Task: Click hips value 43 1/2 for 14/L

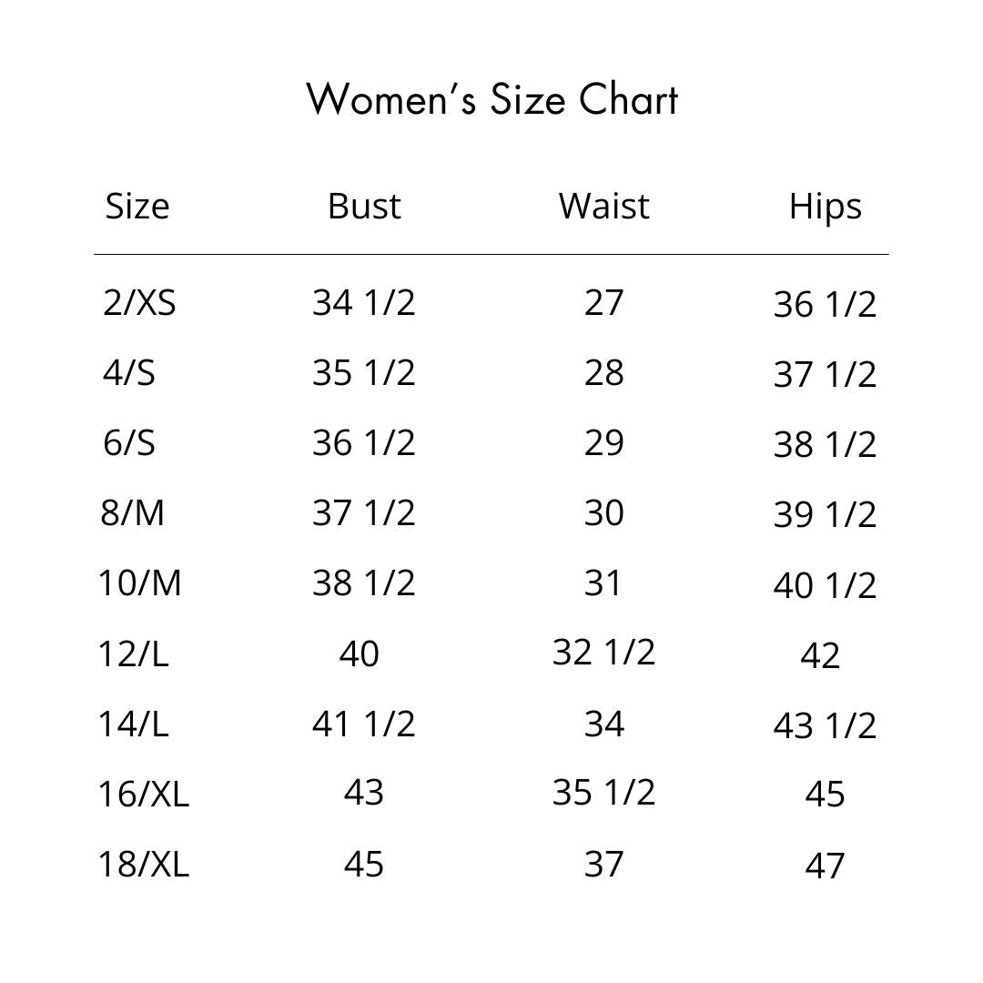Action: click(x=825, y=725)
